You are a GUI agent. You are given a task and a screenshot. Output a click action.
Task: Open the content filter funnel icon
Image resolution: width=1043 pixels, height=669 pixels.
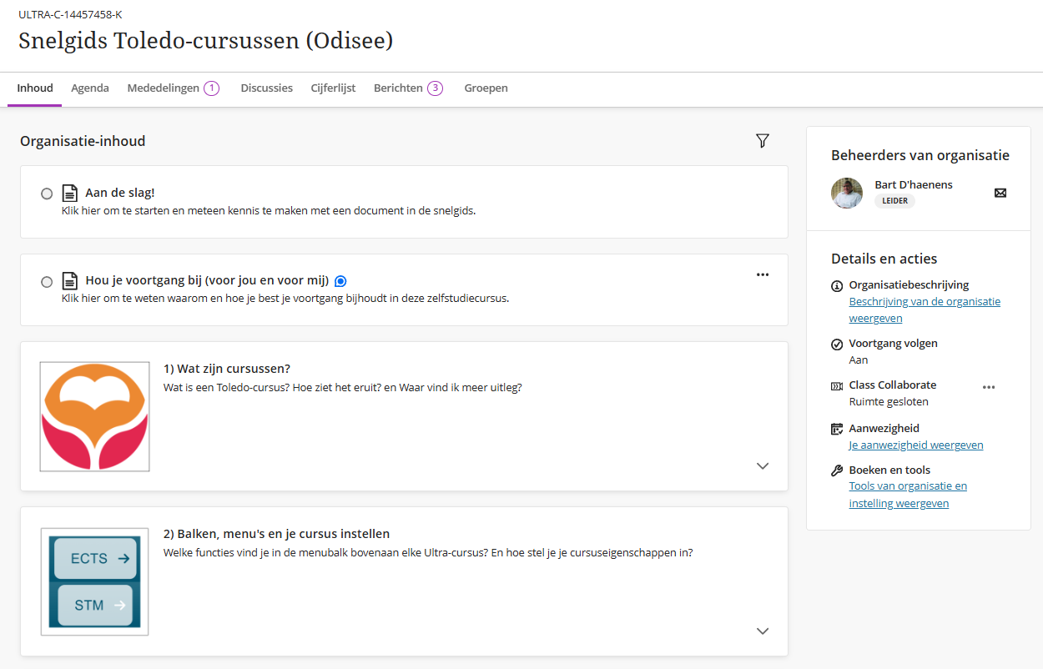tap(762, 141)
